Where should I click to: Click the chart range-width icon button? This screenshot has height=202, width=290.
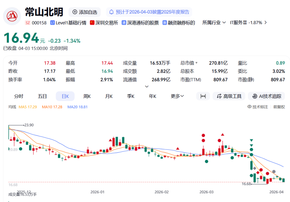[x=203, y=96]
